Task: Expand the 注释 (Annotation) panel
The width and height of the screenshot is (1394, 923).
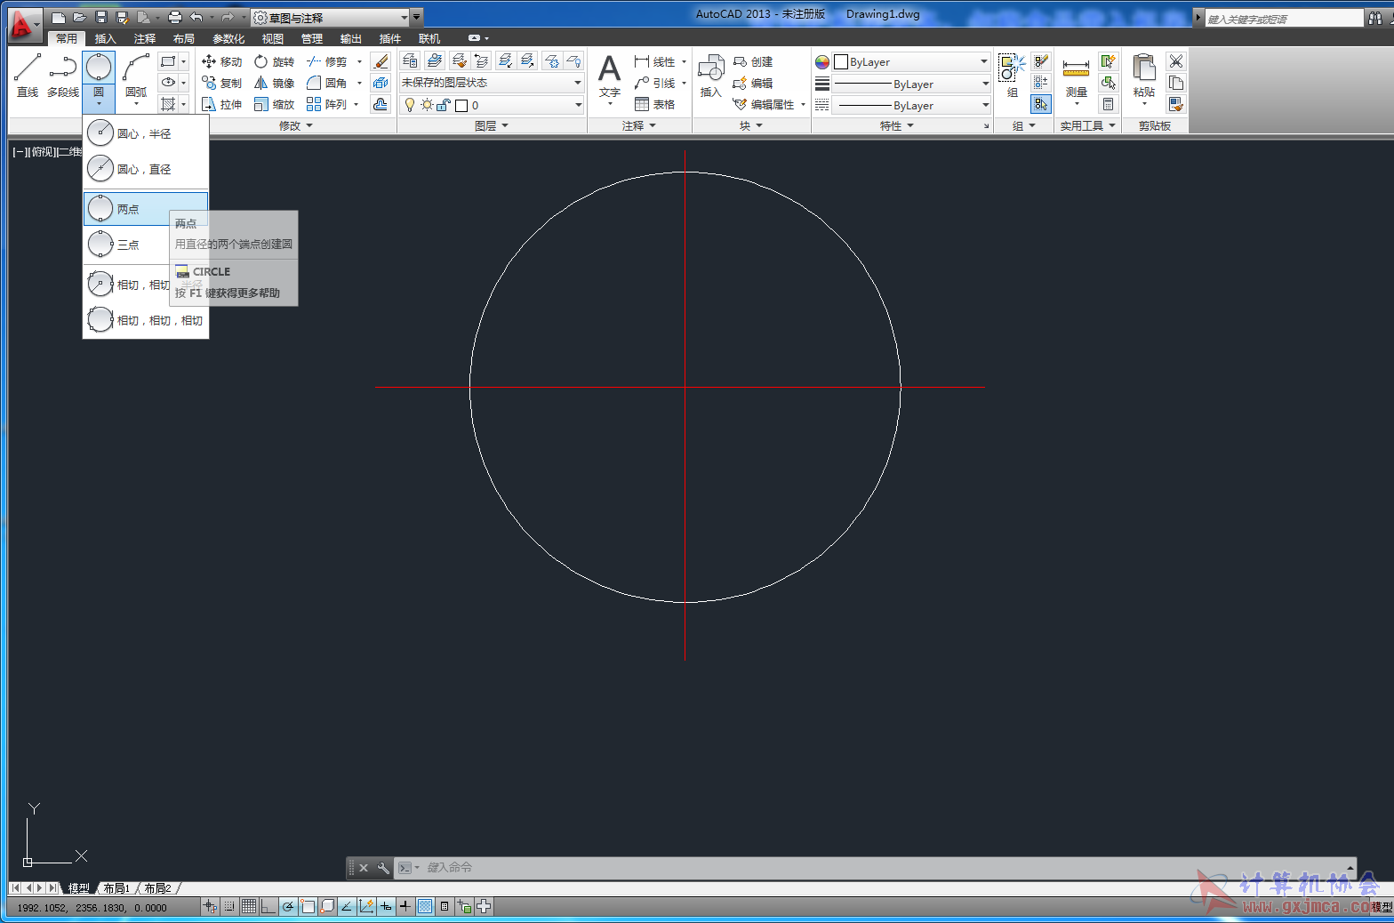Action: (639, 126)
